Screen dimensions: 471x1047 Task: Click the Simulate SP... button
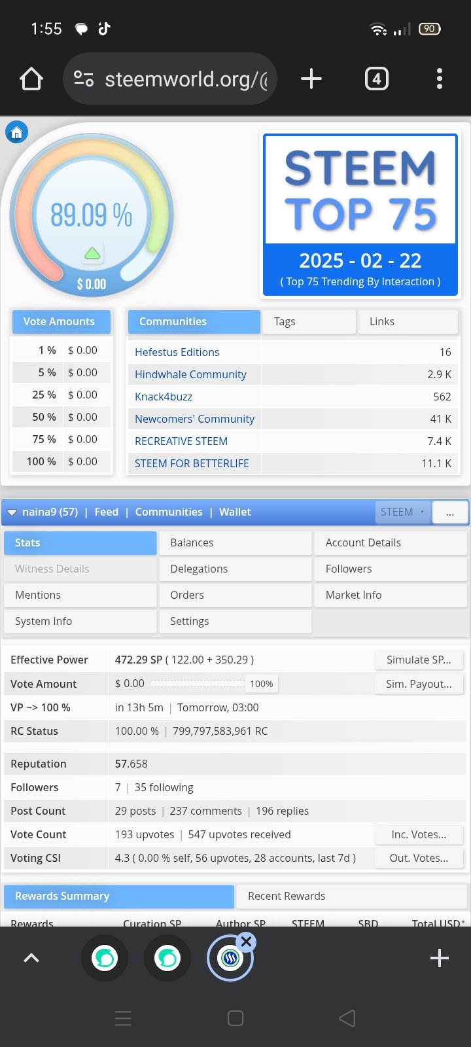click(419, 660)
